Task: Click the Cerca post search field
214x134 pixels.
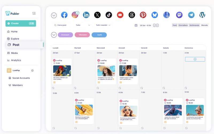Action: click(x=61, y=25)
